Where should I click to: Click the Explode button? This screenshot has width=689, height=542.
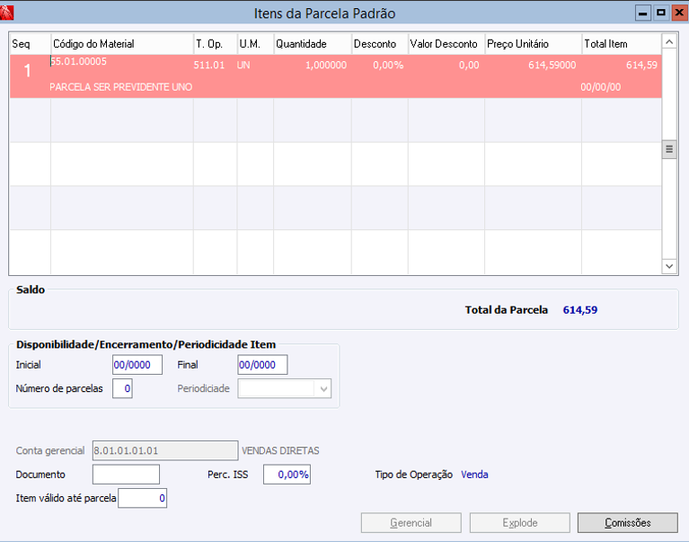(x=520, y=522)
